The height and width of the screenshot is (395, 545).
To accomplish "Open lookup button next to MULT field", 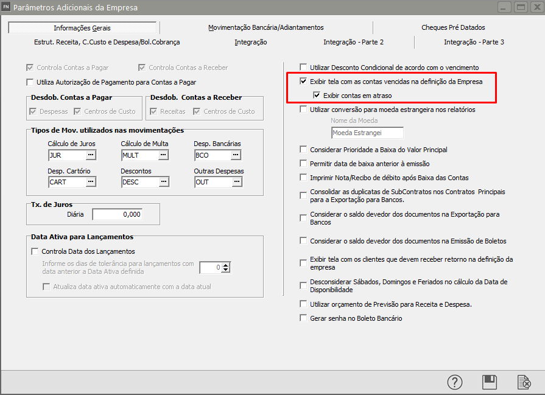I will [x=163, y=155].
